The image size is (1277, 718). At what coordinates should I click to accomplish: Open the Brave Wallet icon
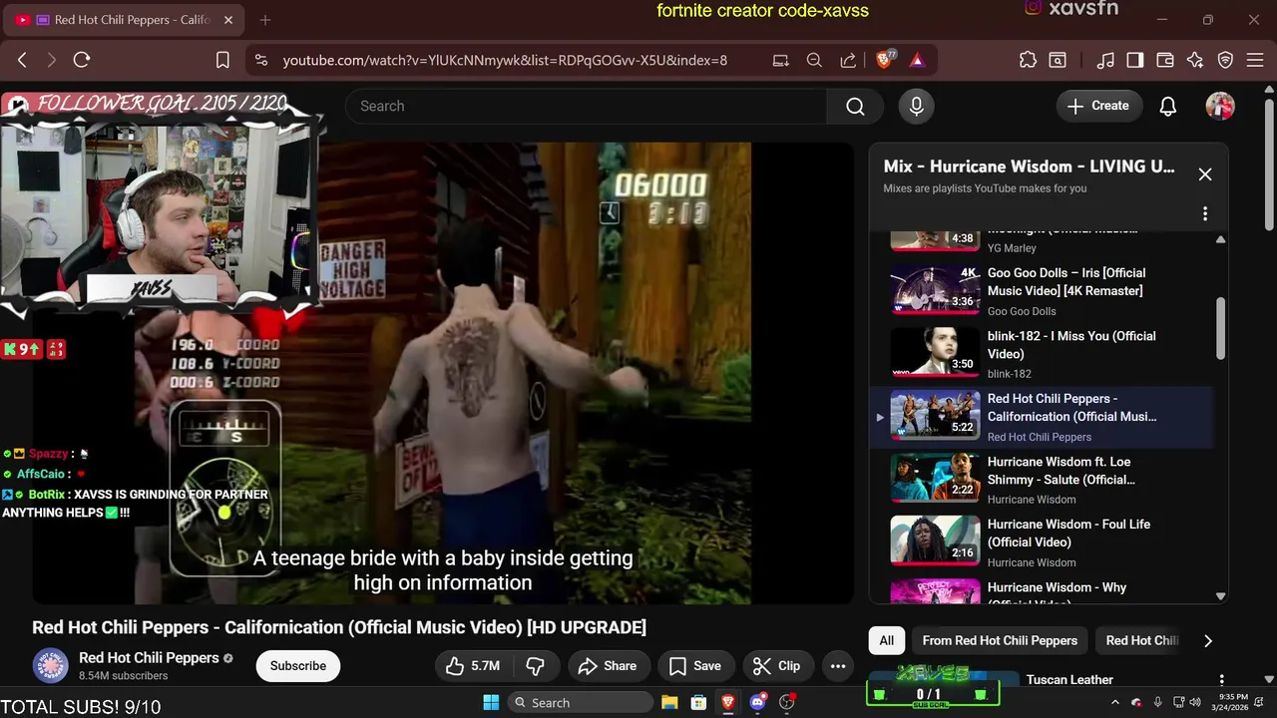tap(1165, 60)
